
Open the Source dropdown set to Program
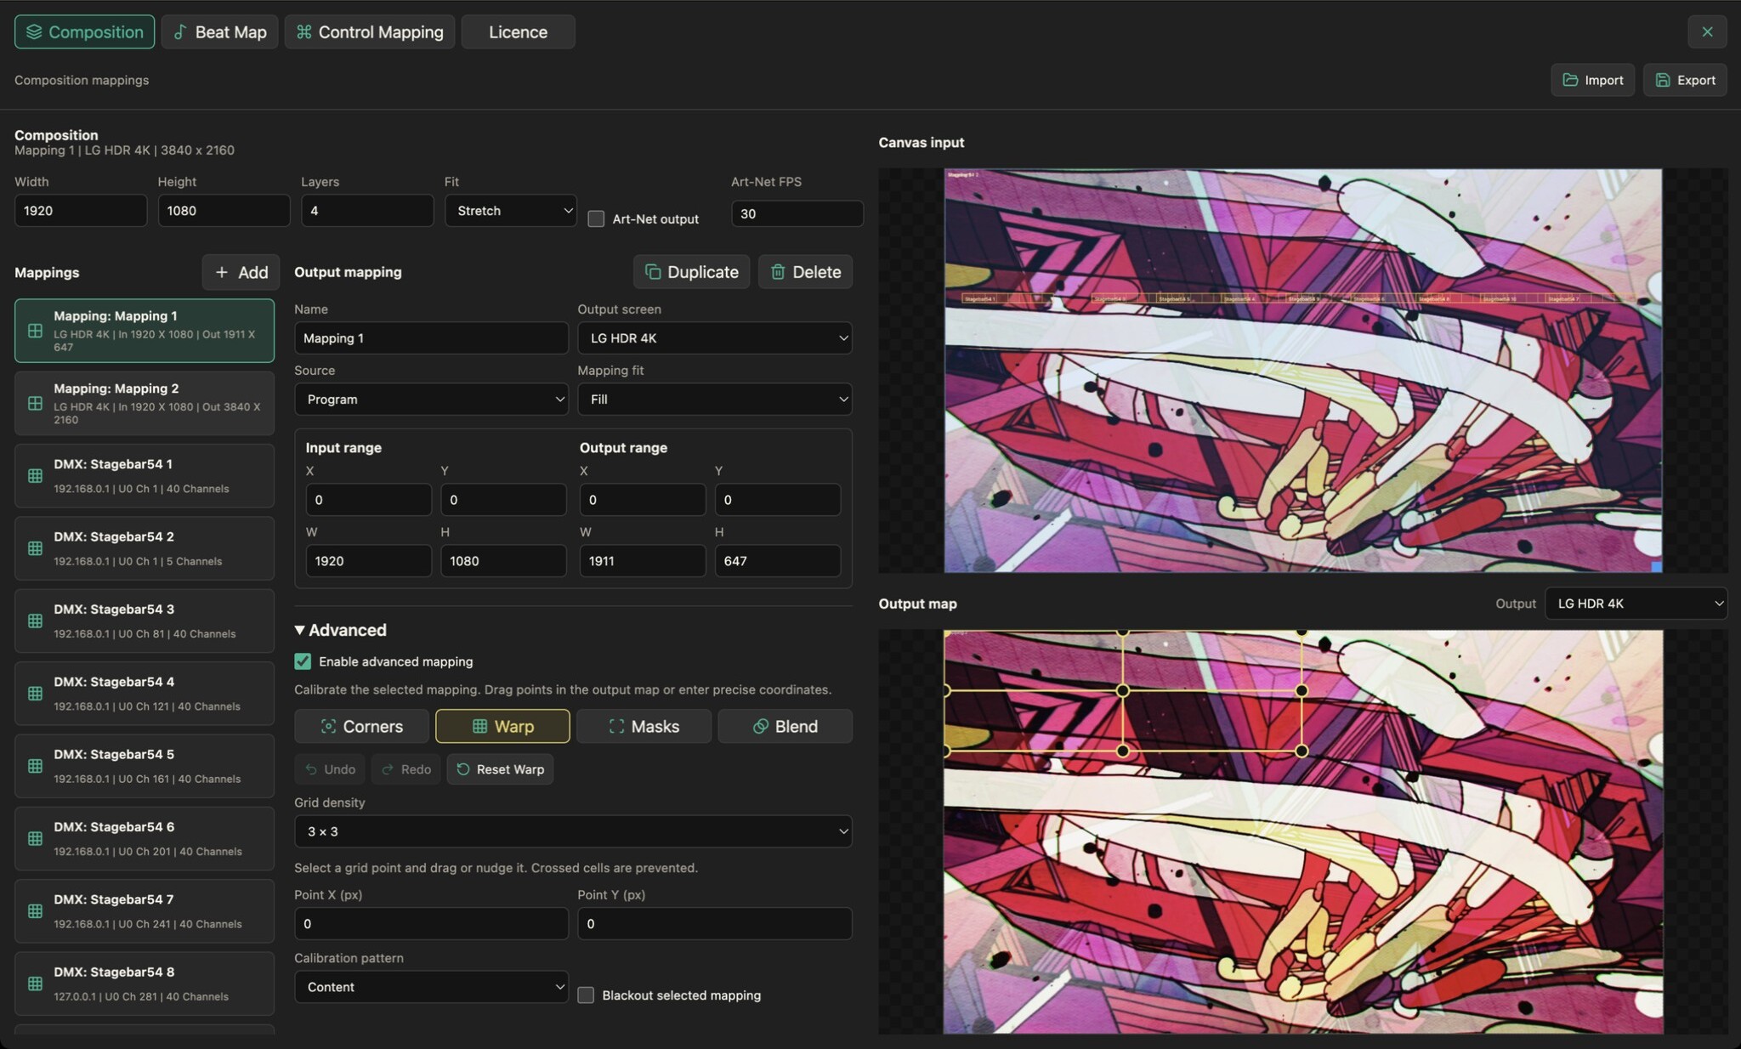pos(431,400)
